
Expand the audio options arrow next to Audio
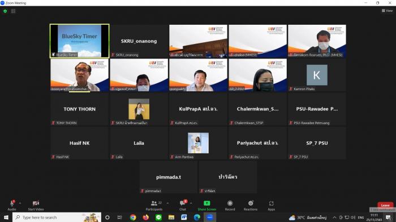(20, 203)
